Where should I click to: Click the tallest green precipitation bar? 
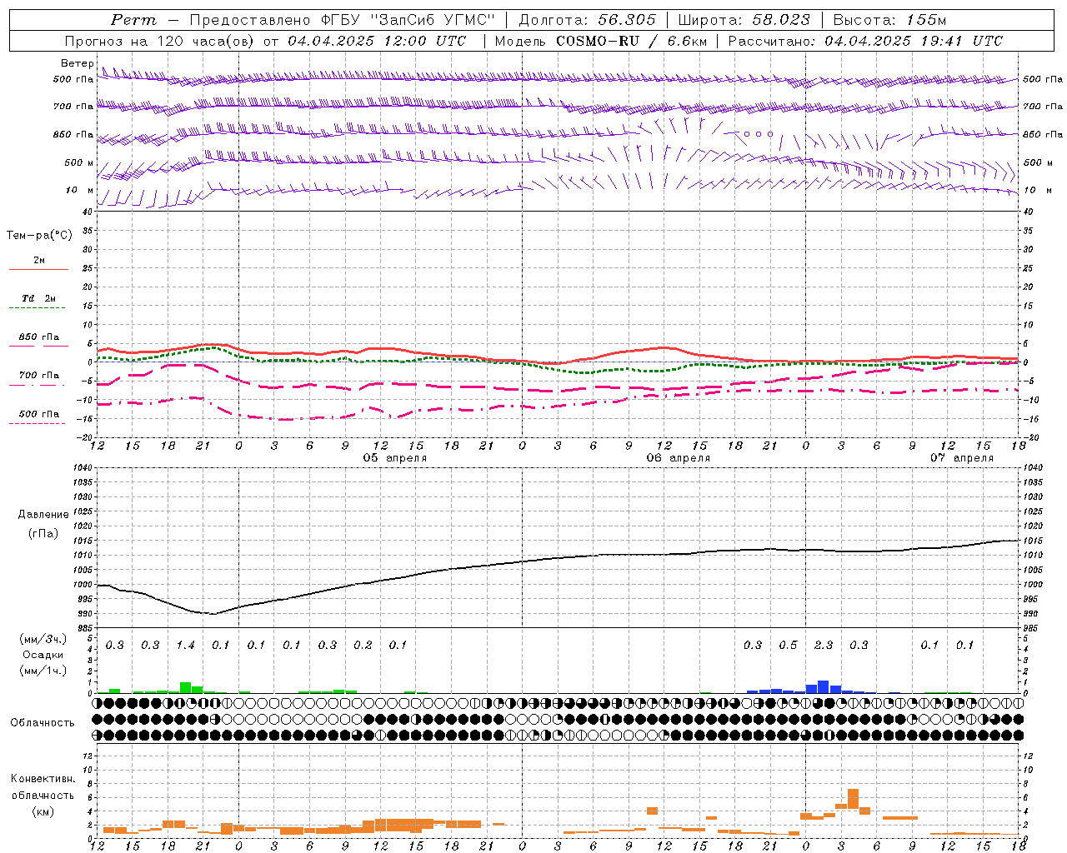pyautogui.click(x=185, y=688)
